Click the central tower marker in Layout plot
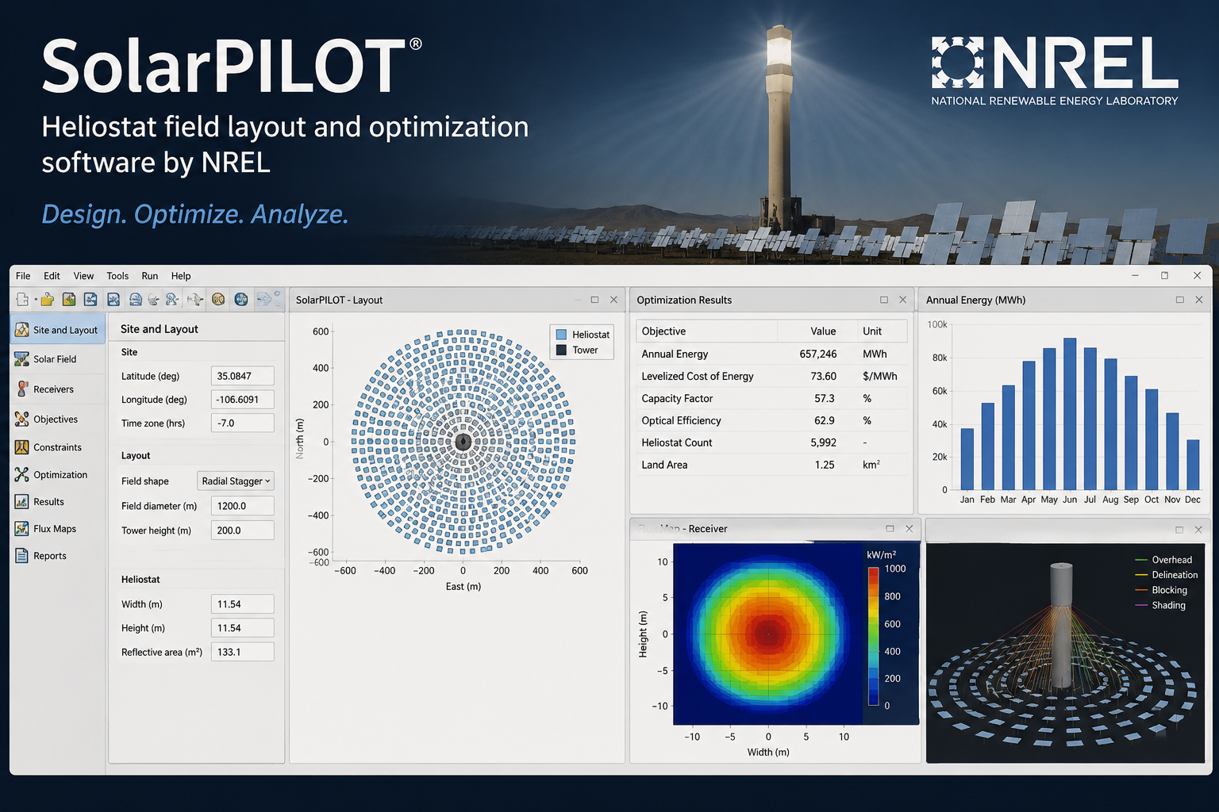Screen dimensions: 1219x812 click(x=463, y=442)
